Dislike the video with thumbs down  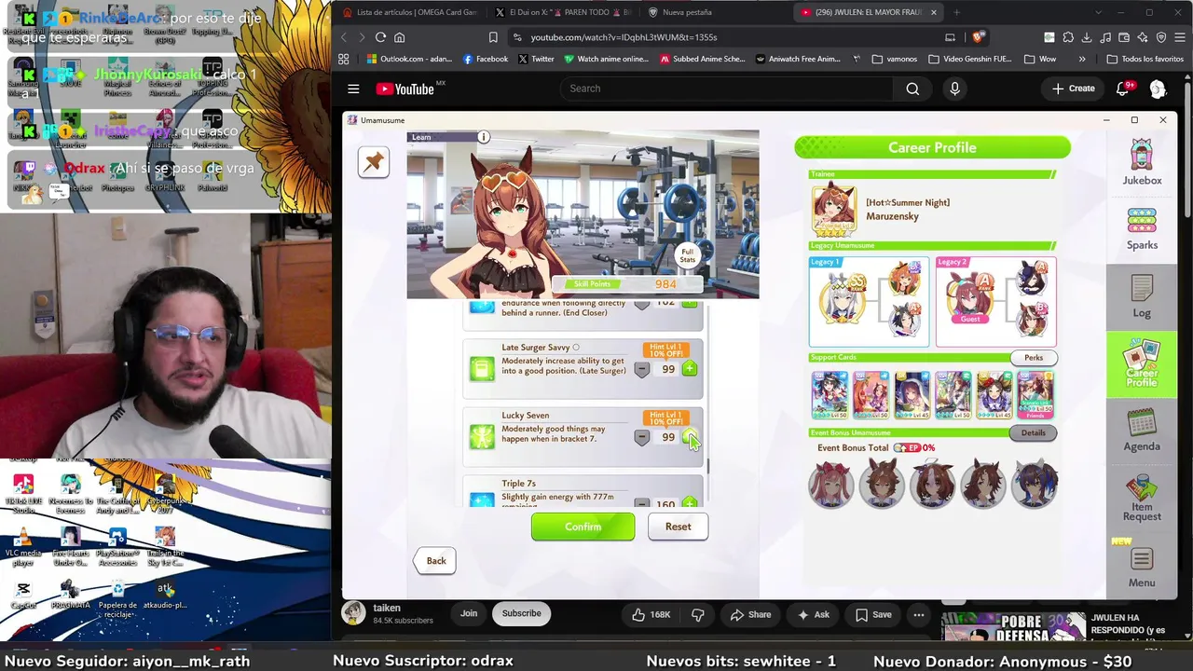(x=698, y=614)
